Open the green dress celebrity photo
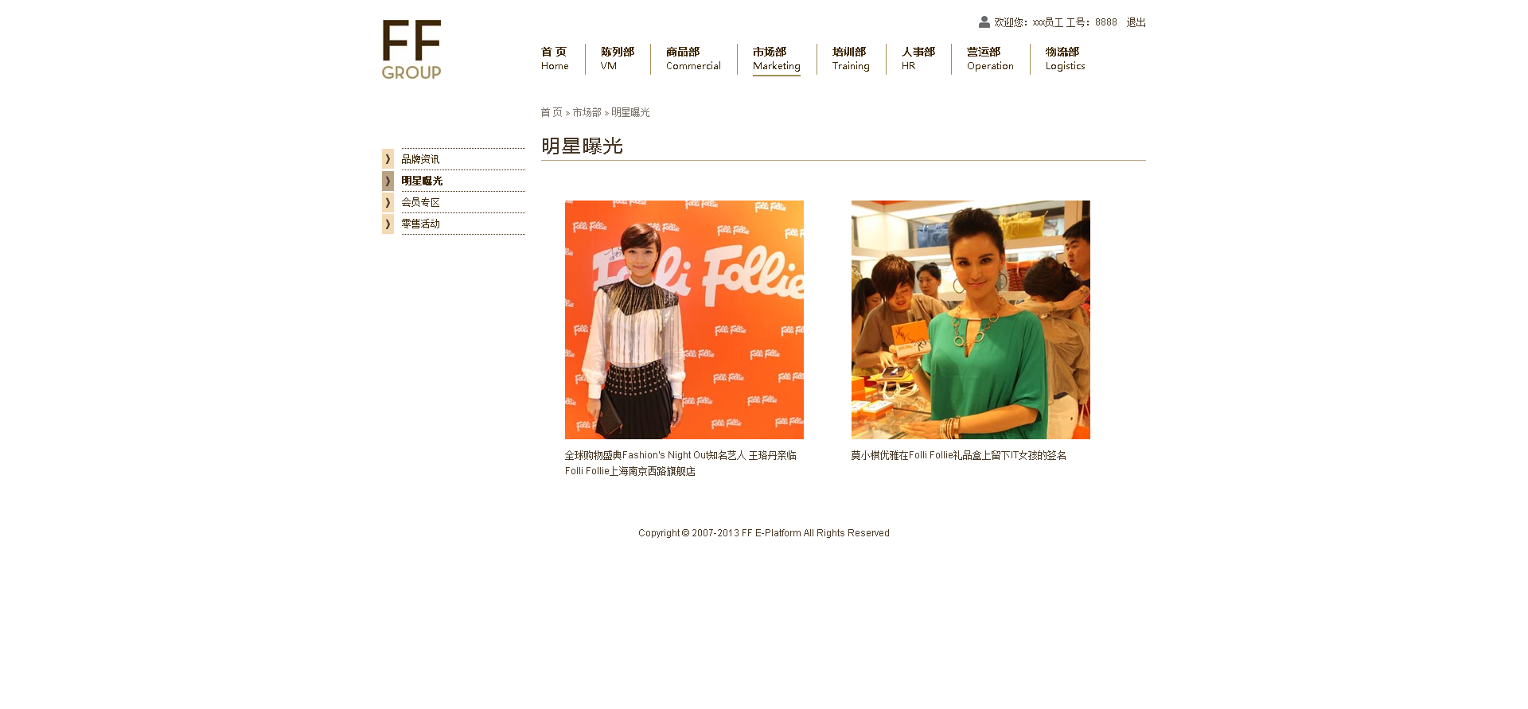This screenshot has height=709, width=1528. click(x=971, y=320)
